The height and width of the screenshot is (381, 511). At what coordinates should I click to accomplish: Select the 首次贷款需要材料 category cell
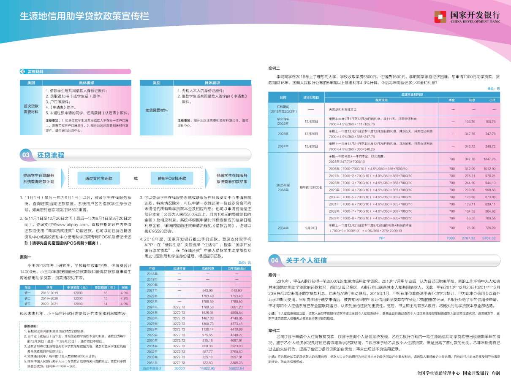[31, 109]
